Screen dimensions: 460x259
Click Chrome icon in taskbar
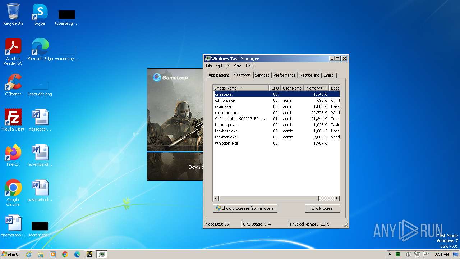pos(65,254)
